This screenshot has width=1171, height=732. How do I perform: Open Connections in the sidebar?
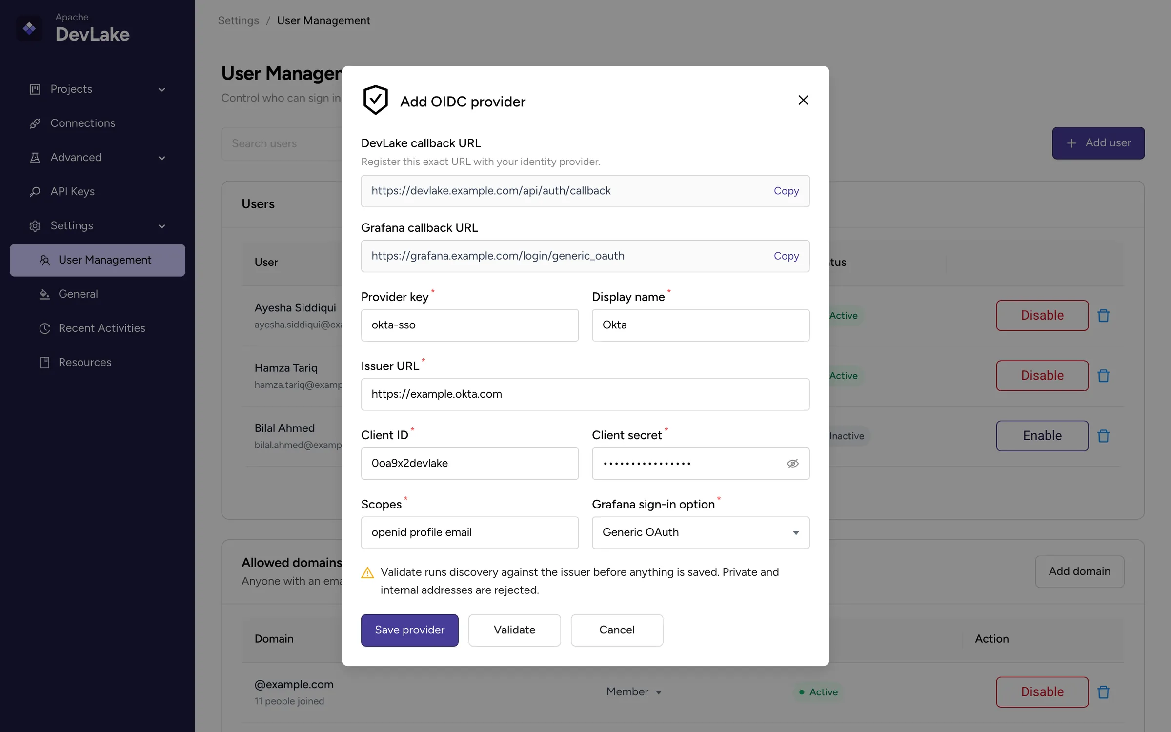click(98, 123)
